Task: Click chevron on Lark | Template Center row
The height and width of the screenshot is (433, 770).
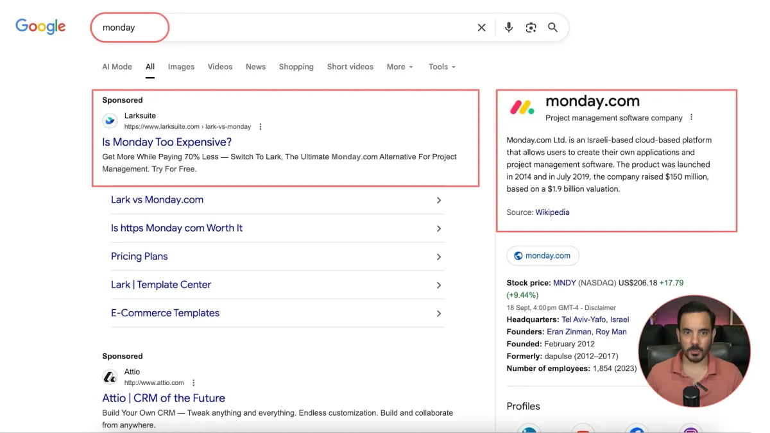Action: pos(439,285)
